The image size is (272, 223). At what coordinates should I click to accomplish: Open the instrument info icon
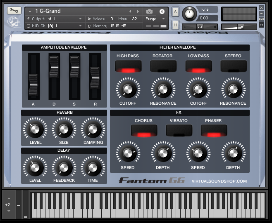click(162, 12)
